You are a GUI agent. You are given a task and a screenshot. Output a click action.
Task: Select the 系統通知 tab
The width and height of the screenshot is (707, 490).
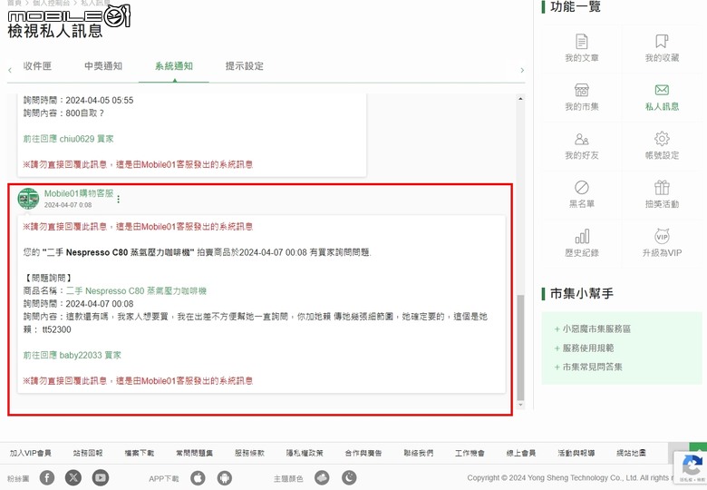pyautogui.click(x=174, y=66)
